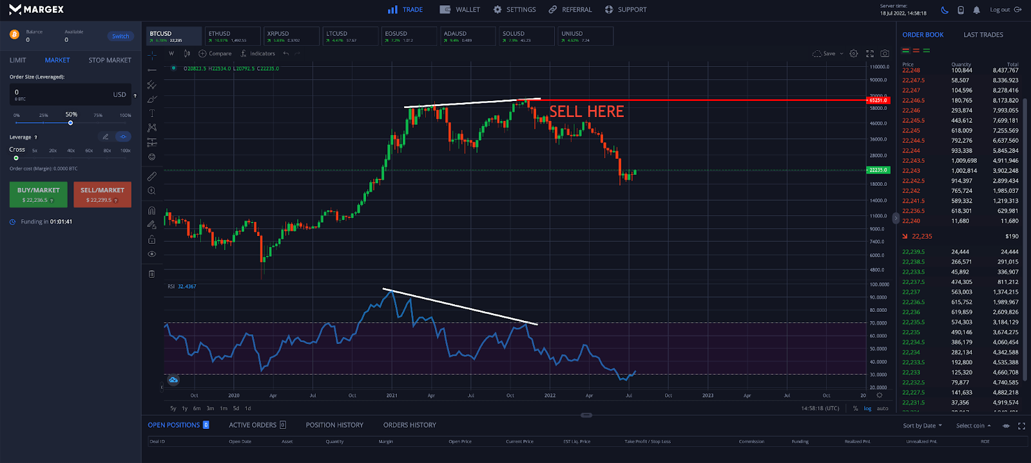Expand the Select coin dropdown
The height and width of the screenshot is (463, 1031).
click(973, 426)
